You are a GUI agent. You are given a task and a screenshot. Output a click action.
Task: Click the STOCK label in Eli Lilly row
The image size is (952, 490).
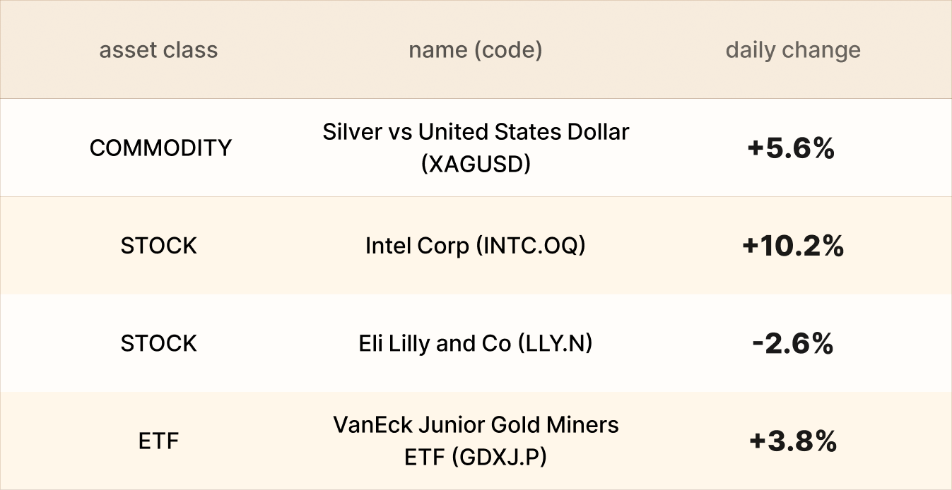click(x=158, y=343)
